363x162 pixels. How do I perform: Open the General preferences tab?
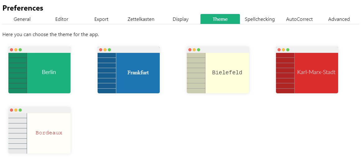(x=22, y=19)
